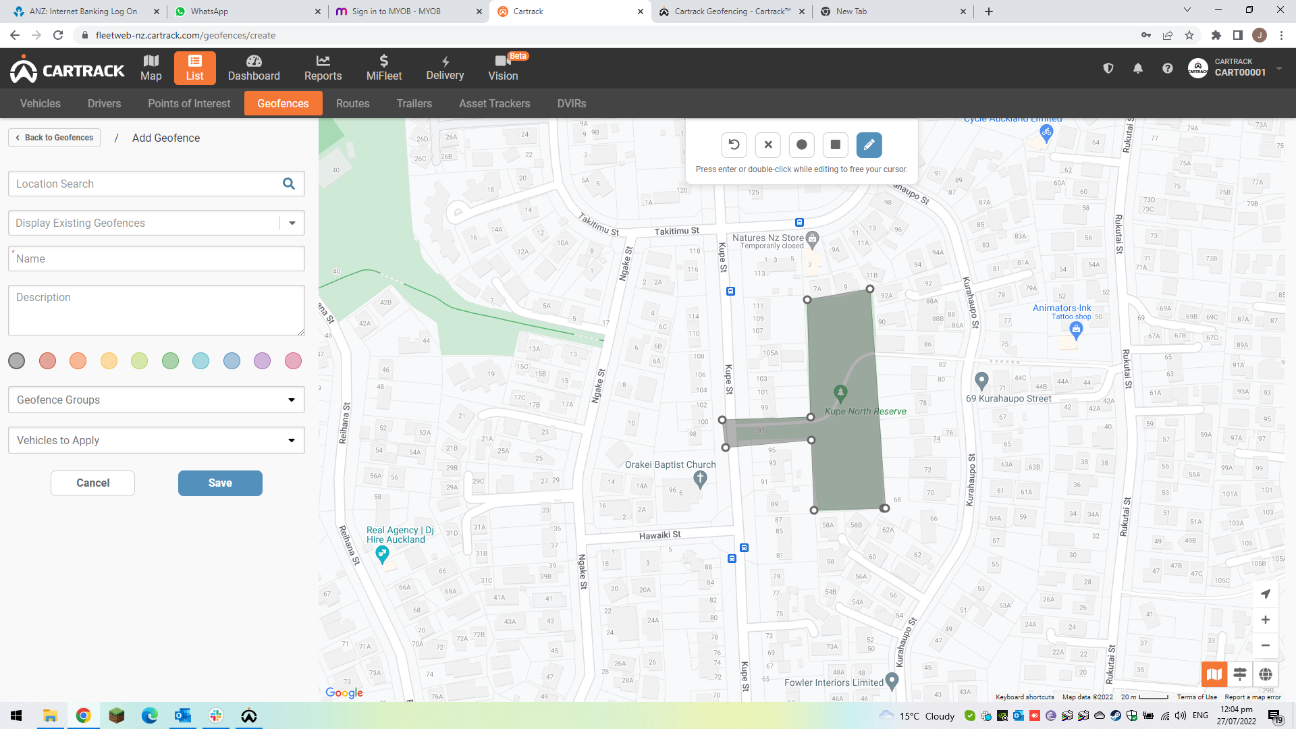Select the circle geofence drawing tool
The width and height of the screenshot is (1296, 729).
tap(801, 144)
